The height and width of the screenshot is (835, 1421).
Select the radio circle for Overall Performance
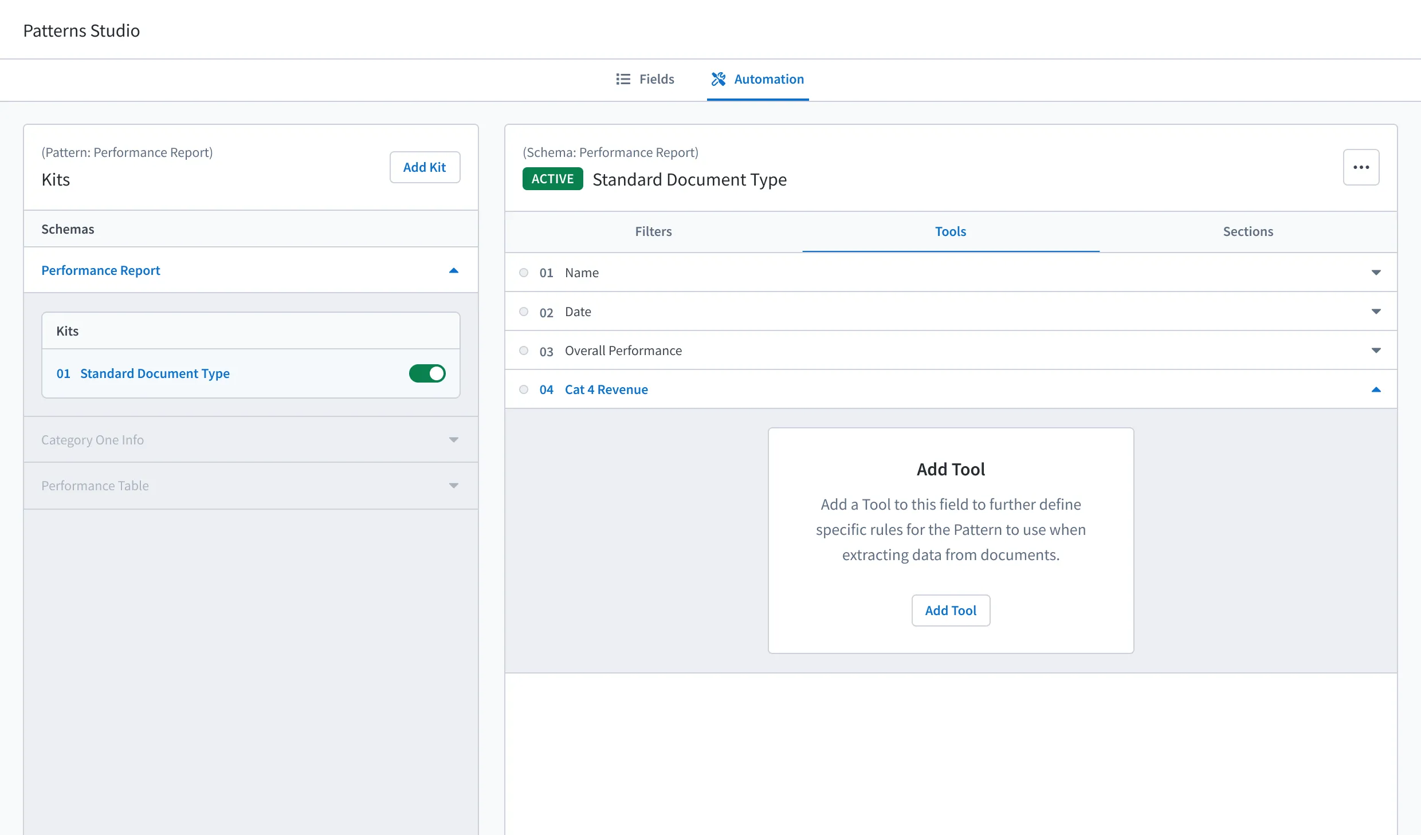pyautogui.click(x=524, y=350)
